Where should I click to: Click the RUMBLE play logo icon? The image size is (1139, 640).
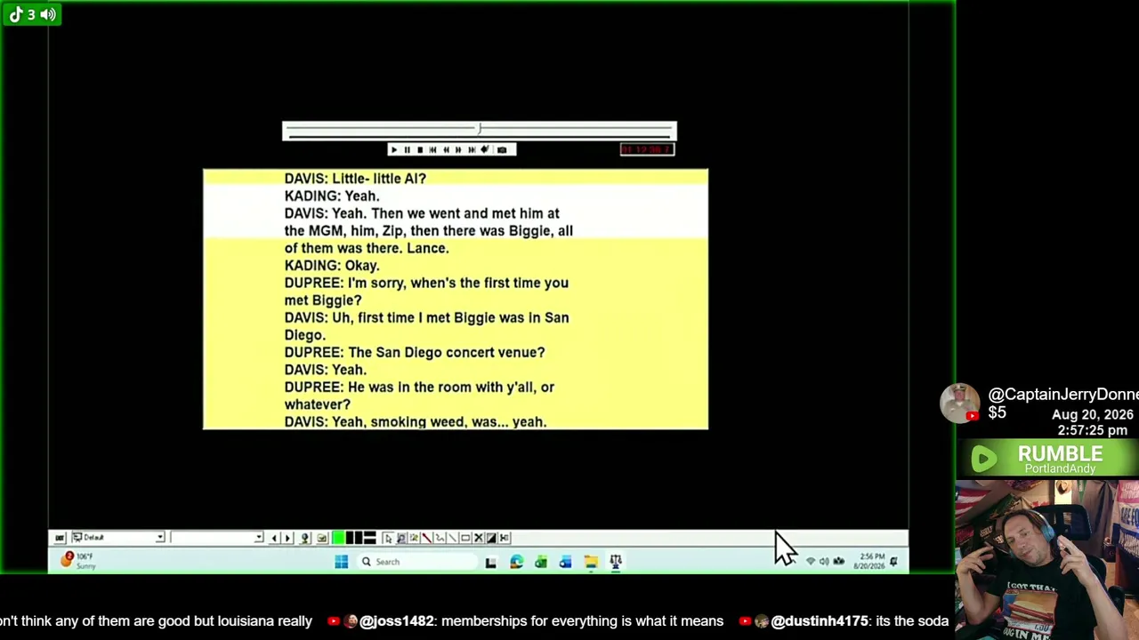click(984, 459)
